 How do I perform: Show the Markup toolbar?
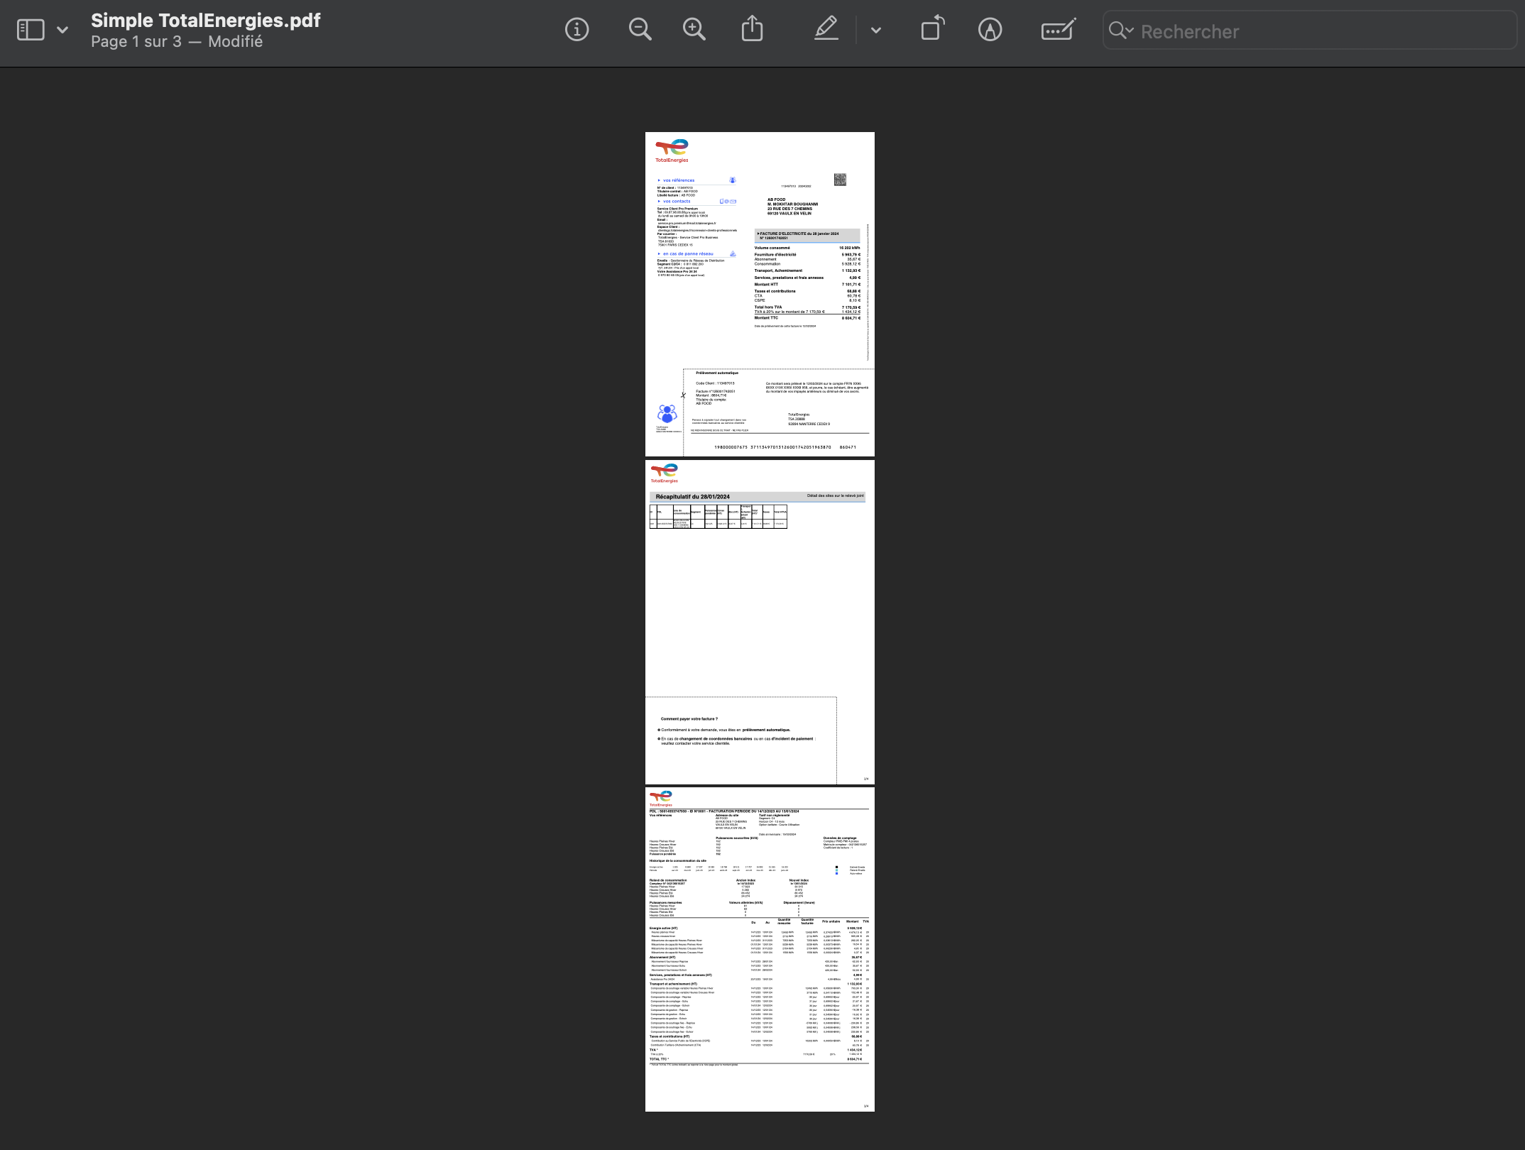pyautogui.click(x=990, y=30)
